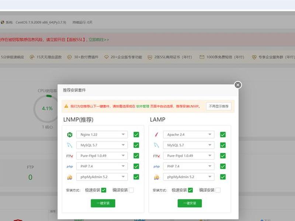Image resolution: width=295 pixels, height=221 pixels.
Task: Click the LNMP(推荐) heading
Action: pos(78,119)
